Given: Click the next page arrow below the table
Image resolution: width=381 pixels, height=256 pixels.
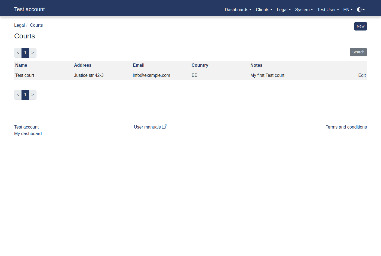Looking at the screenshot, I should point(33,95).
